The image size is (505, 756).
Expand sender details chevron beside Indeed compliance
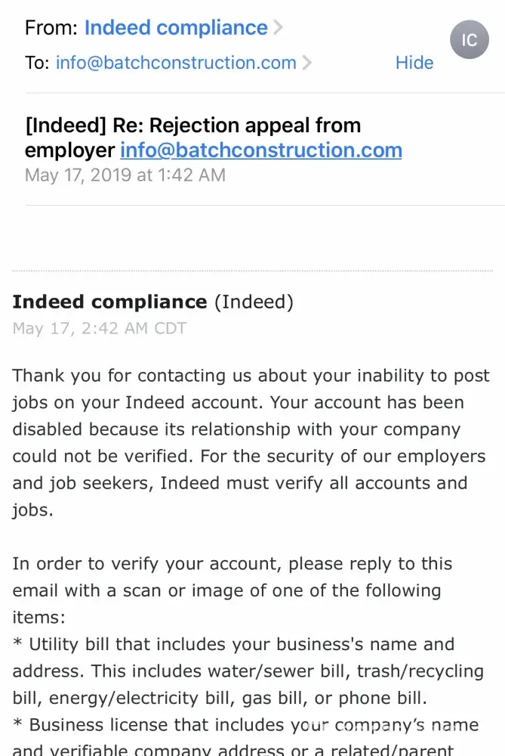[x=278, y=29]
